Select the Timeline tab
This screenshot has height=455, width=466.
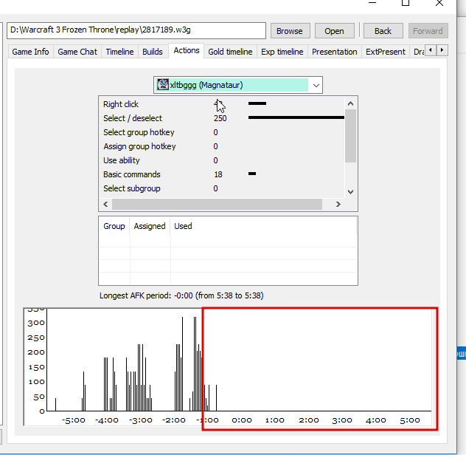pos(119,52)
